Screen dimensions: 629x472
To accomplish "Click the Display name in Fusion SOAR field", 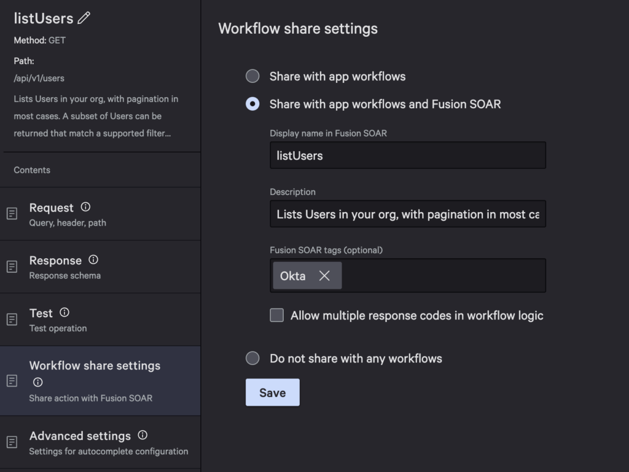I will coord(407,155).
